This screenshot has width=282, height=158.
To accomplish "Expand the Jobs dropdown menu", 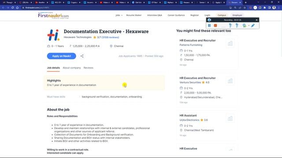I will point(119,15).
